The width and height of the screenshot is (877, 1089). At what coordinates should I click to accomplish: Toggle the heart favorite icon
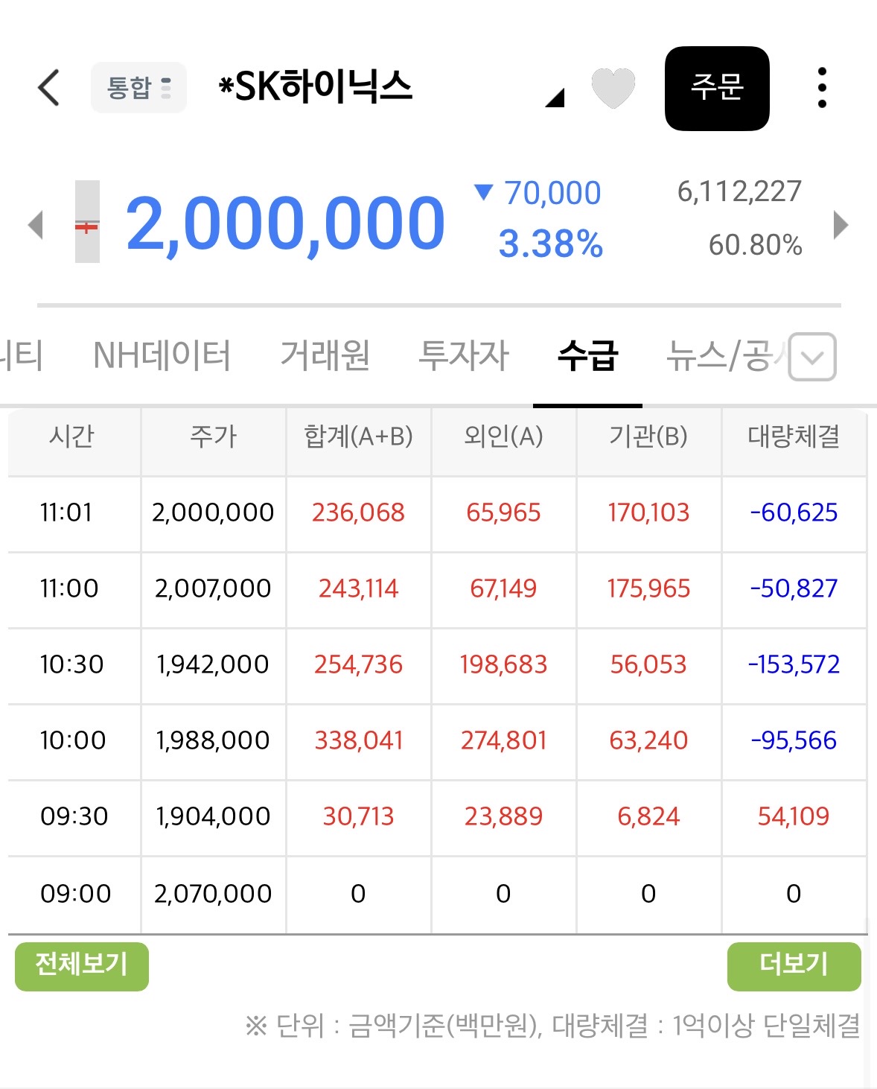(x=613, y=88)
